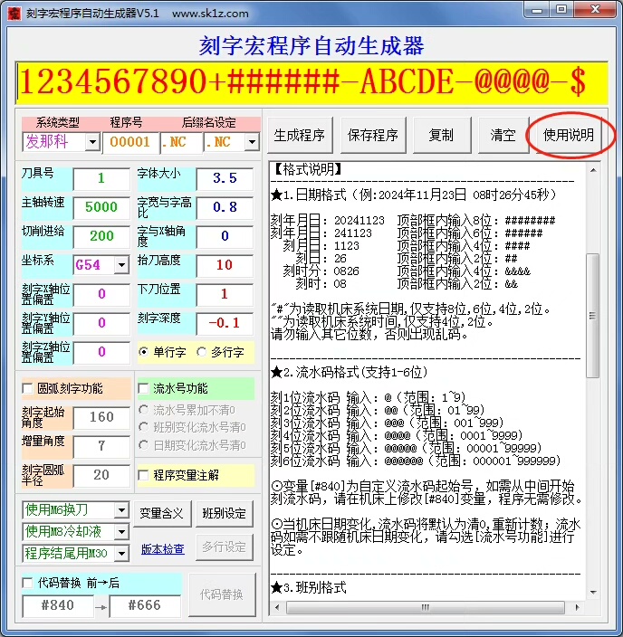
Task: Select the 多行字 radio button
Action: (x=201, y=352)
